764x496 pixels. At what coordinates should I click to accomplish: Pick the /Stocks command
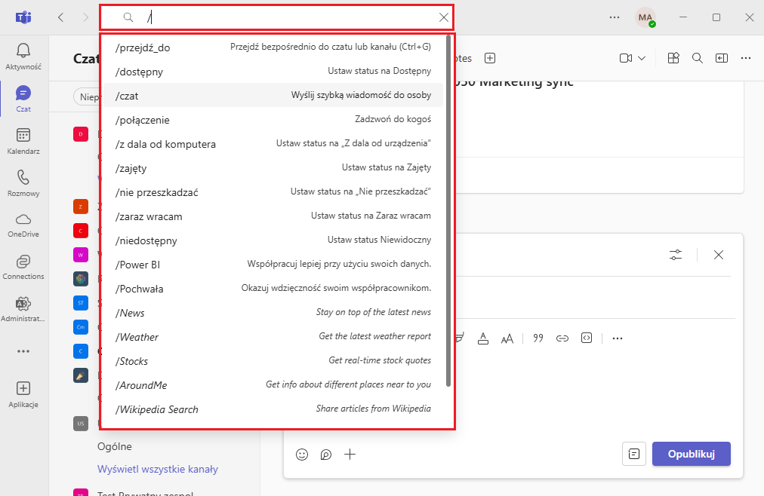click(273, 361)
